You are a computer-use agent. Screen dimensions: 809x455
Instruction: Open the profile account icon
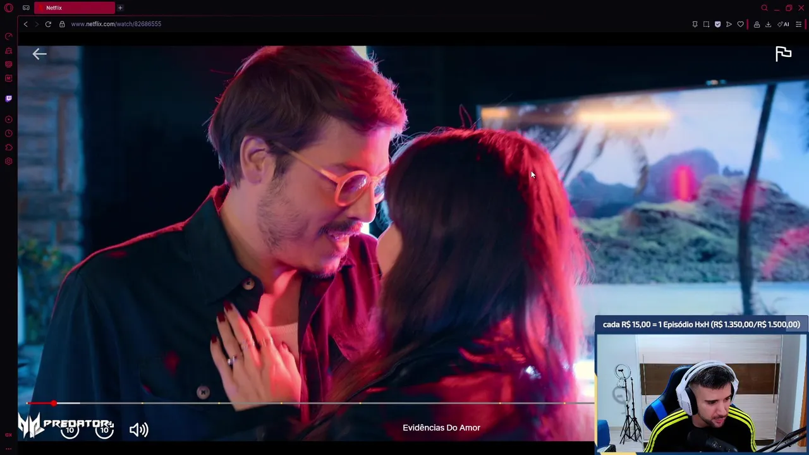pos(757,24)
